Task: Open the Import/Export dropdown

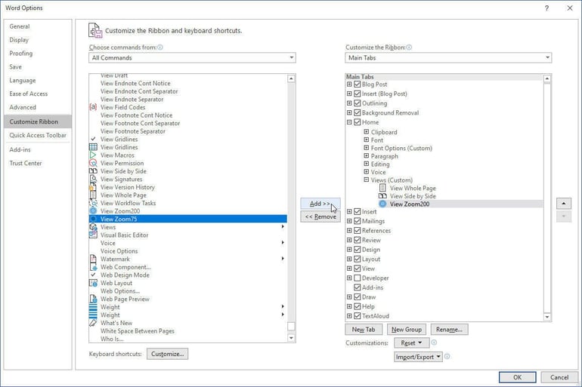Action: 418,357
